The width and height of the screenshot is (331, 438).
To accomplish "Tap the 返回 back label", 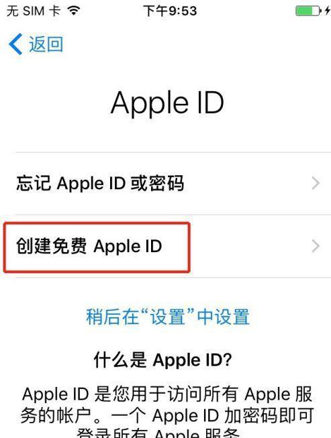I will tap(46, 44).
